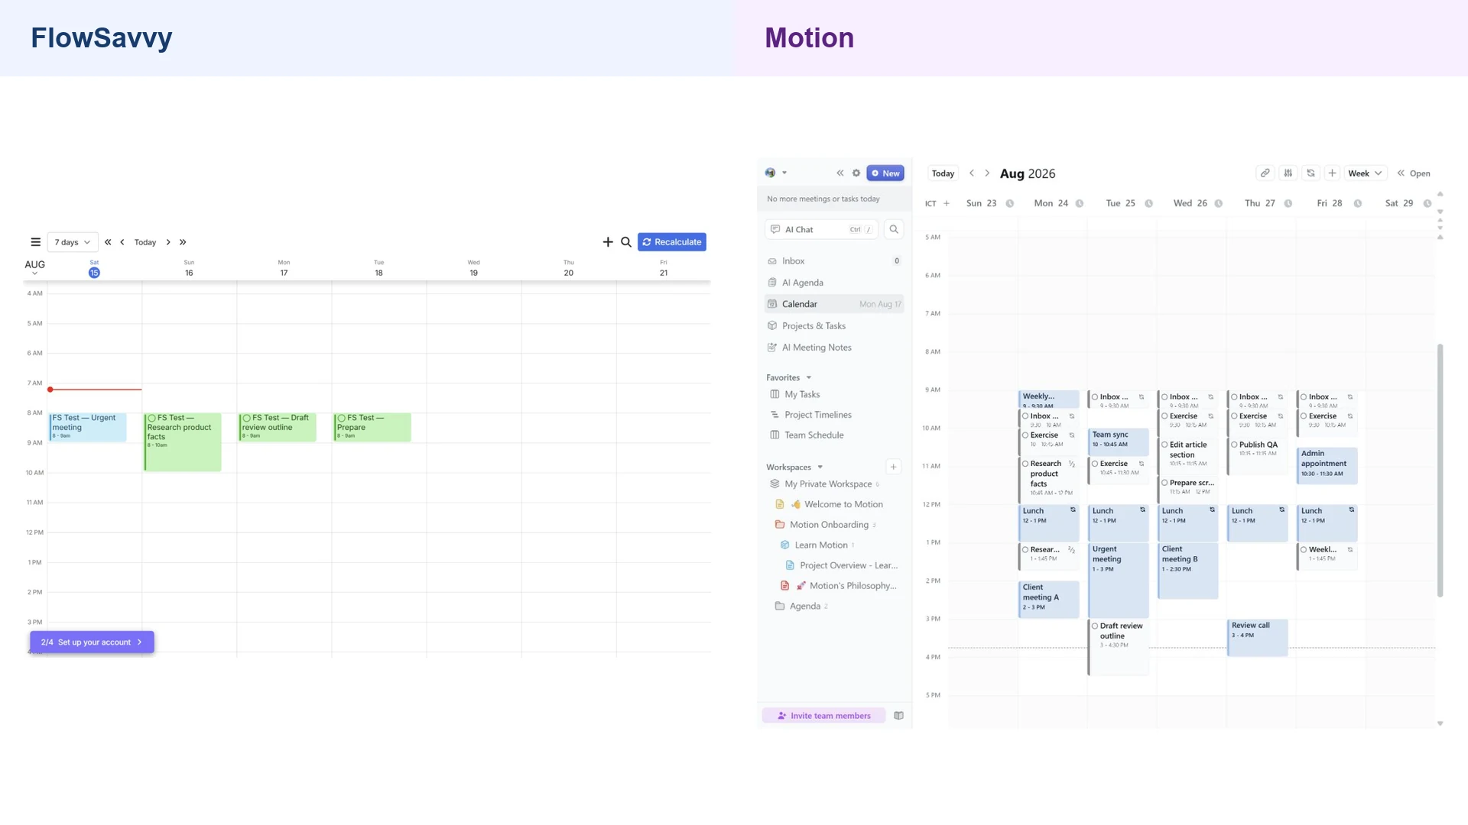Open FlowSavvy hamburger menu
This screenshot has width=1468, height=825.
(x=35, y=242)
